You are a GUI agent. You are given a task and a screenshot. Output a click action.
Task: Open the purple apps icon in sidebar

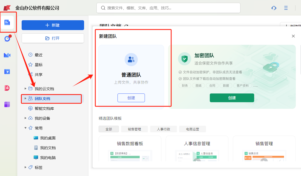pos(7,104)
